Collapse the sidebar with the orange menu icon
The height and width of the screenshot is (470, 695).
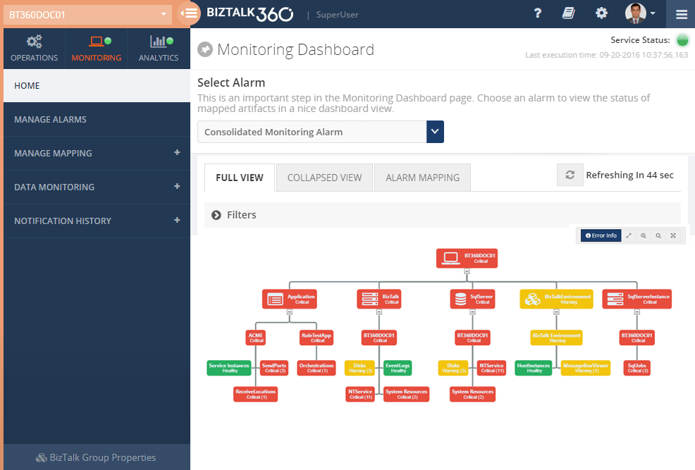pos(190,13)
